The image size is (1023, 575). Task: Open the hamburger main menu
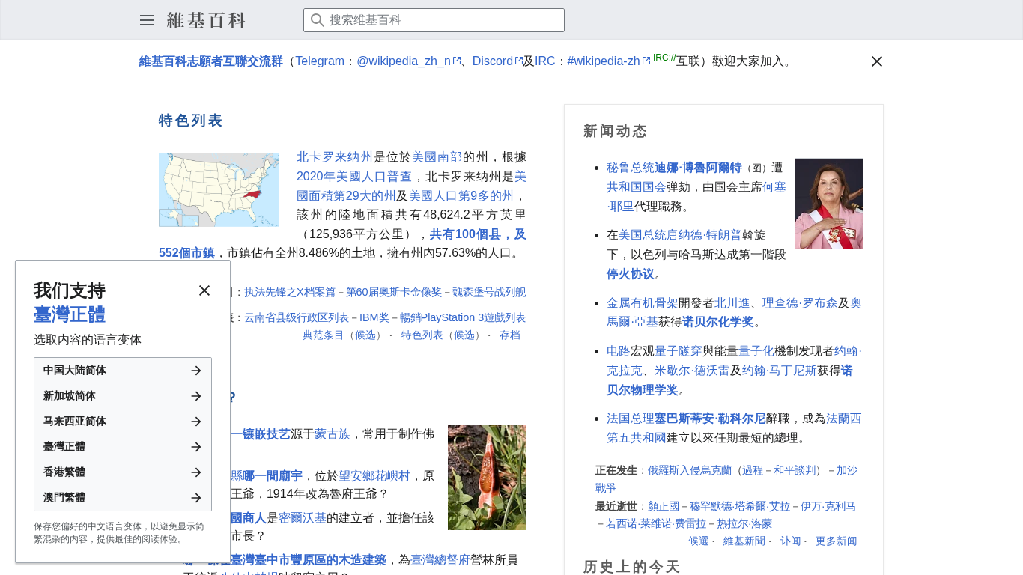(x=147, y=20)
